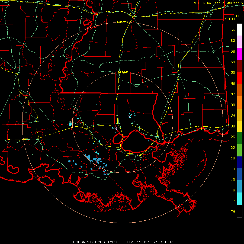Click the legend value 66
The image size is (244, 244).
click(x=233, y=30)
